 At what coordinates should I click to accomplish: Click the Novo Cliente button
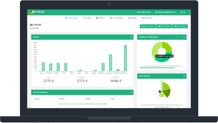point(164,26)
